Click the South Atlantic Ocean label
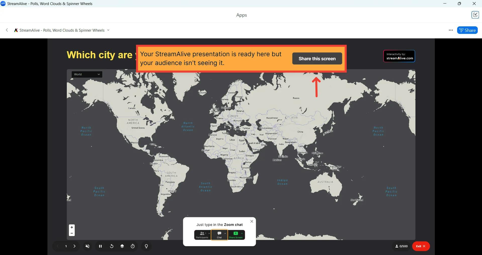The height and width of the screenshot is (255, 482). [x=205, y=187]
